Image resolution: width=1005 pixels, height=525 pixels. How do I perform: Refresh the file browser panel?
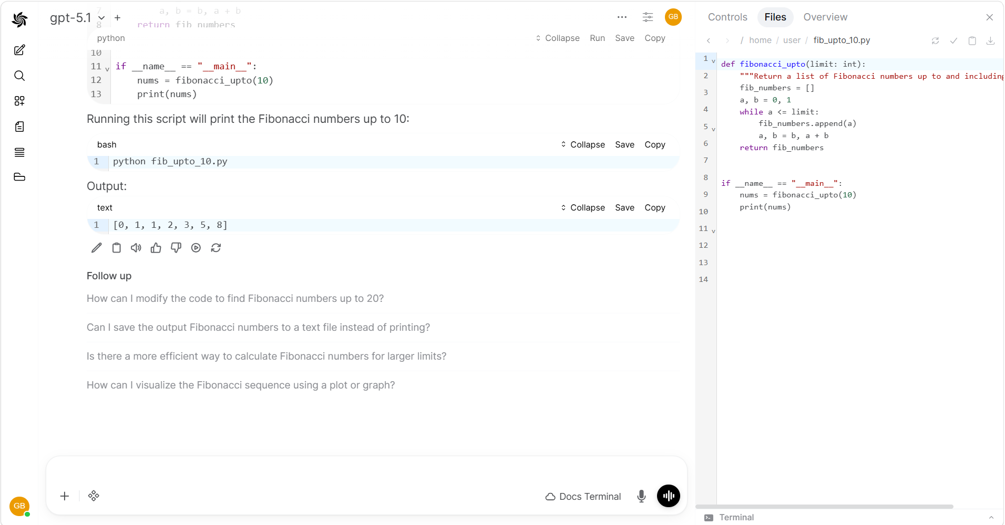936,40
